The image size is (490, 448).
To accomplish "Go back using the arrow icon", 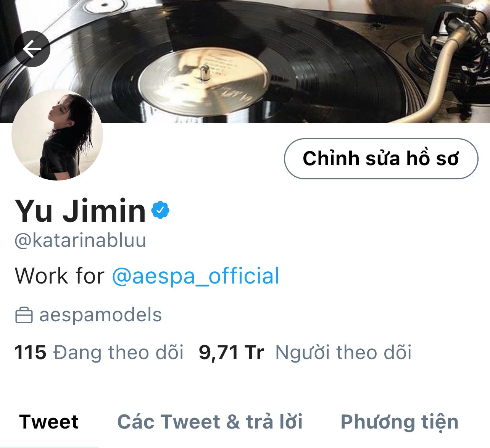I will point(32,49).
